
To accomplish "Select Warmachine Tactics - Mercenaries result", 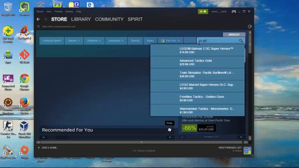I will point(197,110).
